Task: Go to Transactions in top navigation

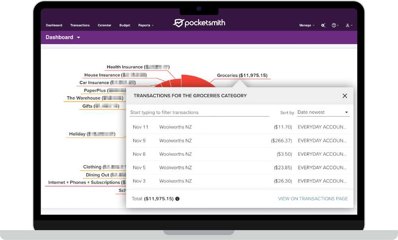Action: click(80, 25)
